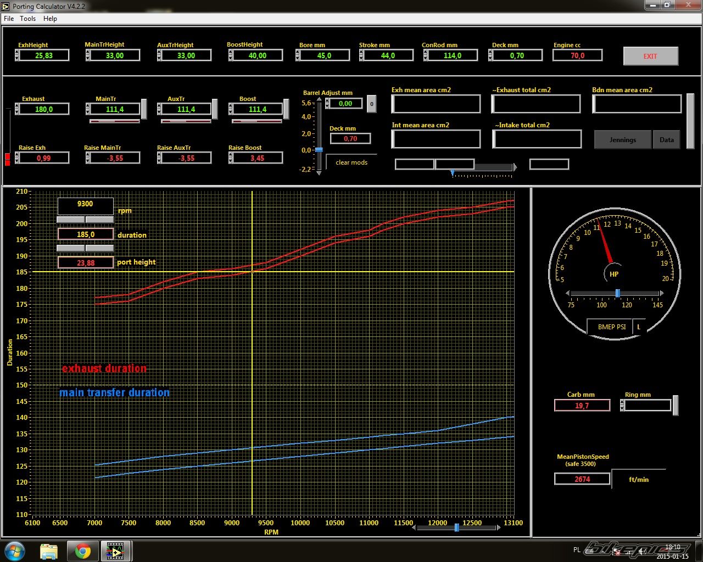Click the Exhaust duration stepper arrows

click(x=16, y=109)
